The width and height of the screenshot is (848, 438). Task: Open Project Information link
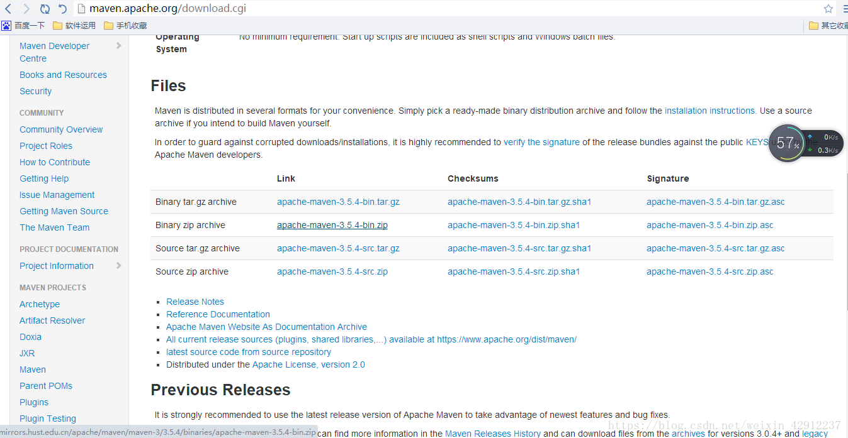(x=57, y=266)
